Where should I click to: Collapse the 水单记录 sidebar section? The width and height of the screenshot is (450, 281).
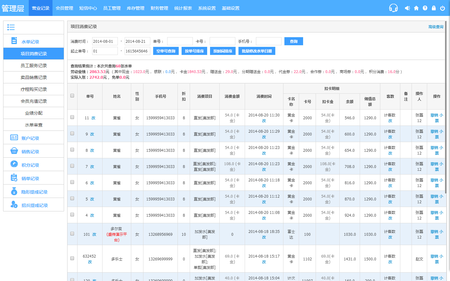click(30, 42)
